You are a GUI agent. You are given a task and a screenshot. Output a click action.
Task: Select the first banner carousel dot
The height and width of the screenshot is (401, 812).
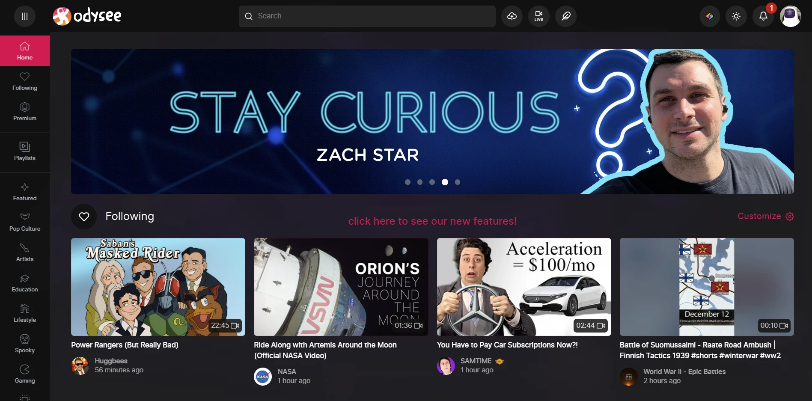407,182
